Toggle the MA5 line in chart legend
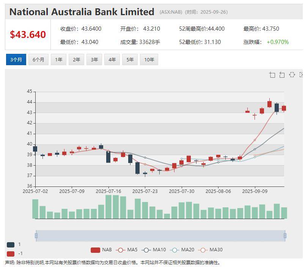 click(x=127, y=249)
